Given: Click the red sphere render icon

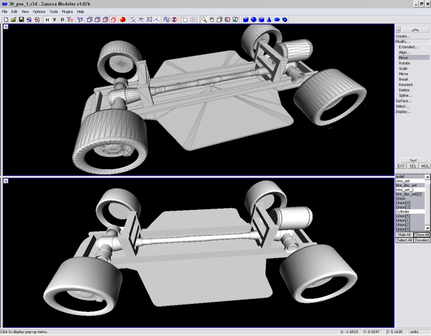Looking at the screenshot, I should point(123,20).
